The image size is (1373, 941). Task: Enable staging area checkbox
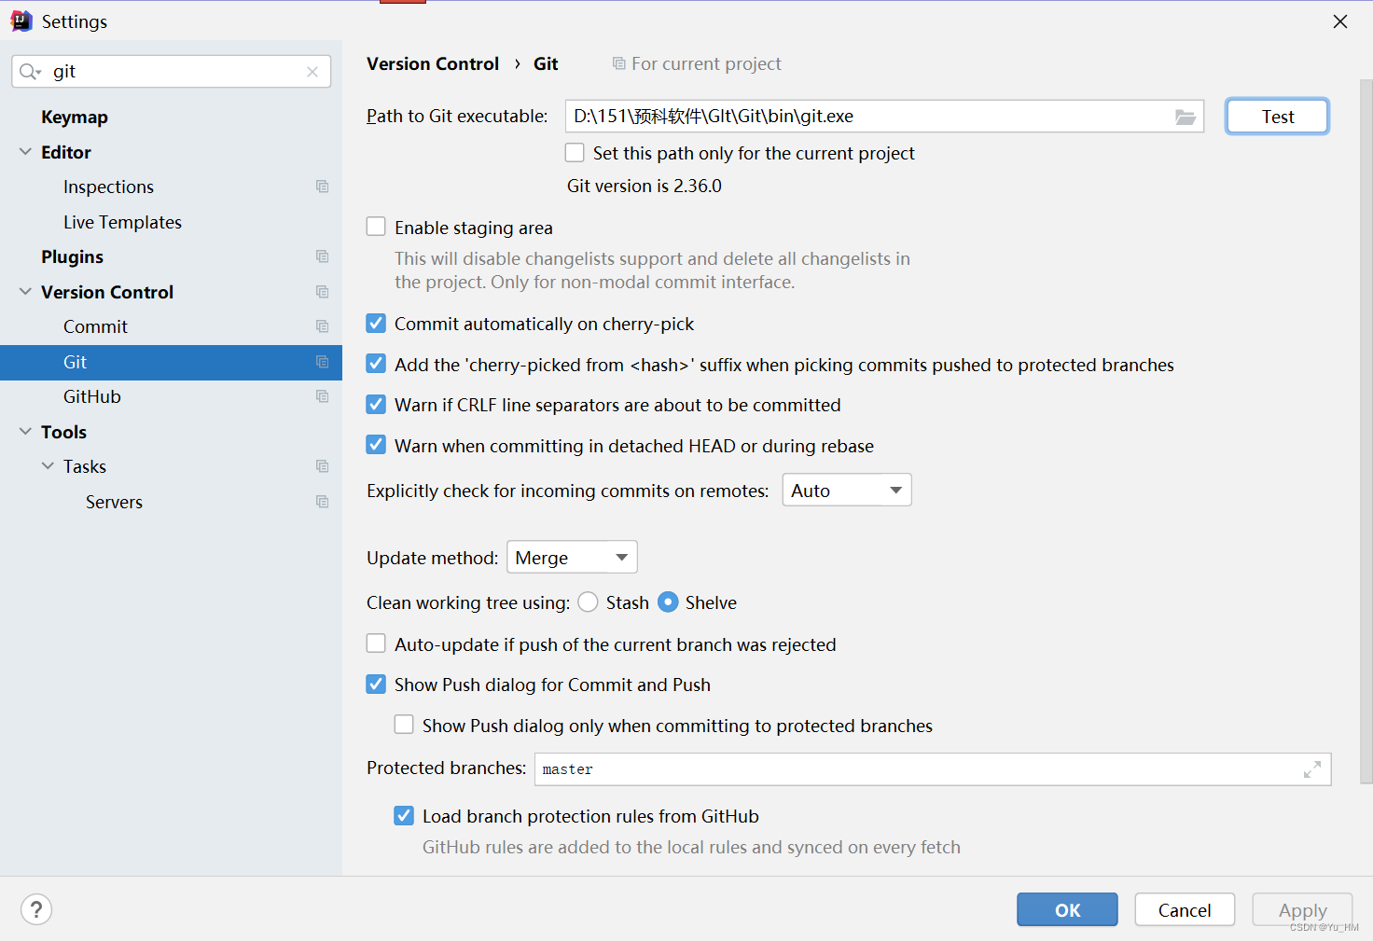click(x=376, y=227)
